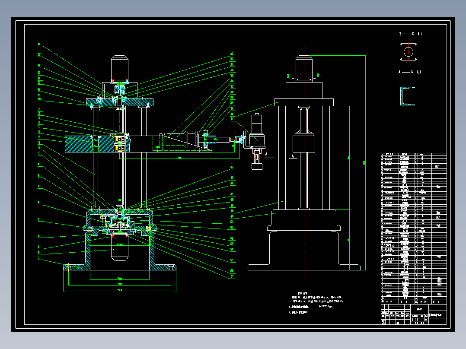Click part callout number 25
The width and height of the screenshot is (466, 349).
coord(39,73)
